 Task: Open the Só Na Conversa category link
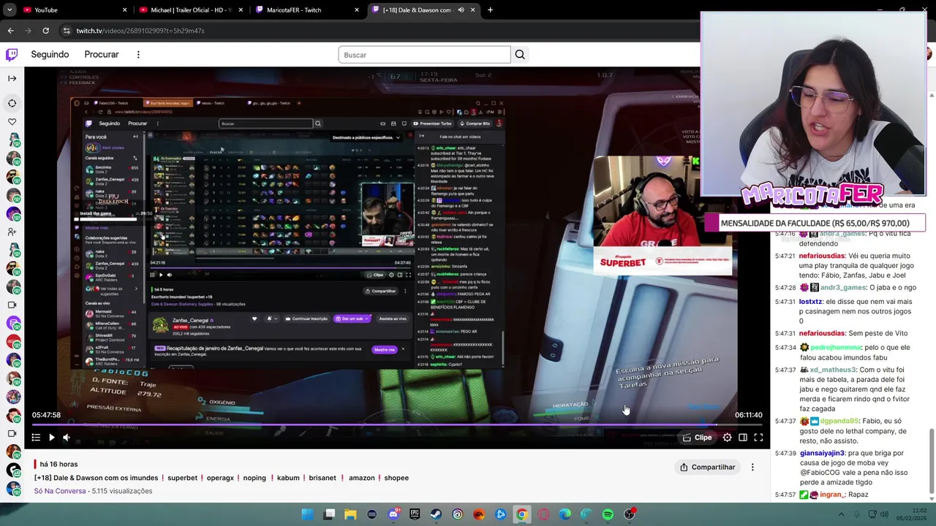(60, 491)
